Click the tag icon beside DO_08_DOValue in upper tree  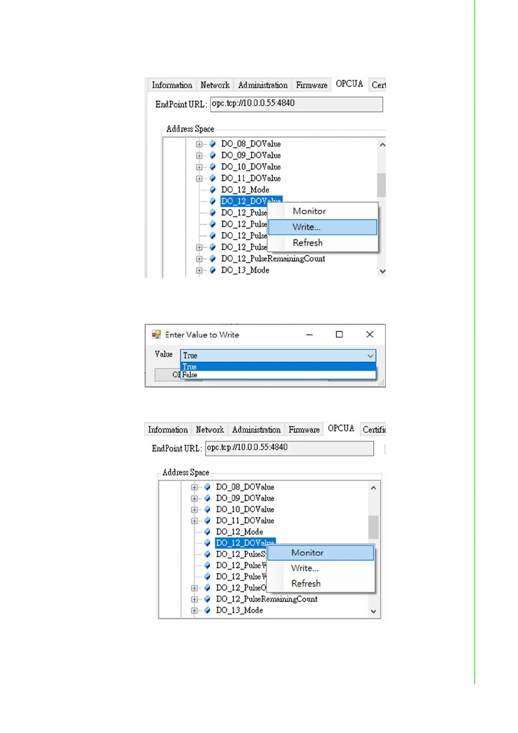coord(213,144)
